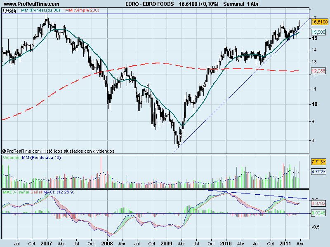Click the Semanal 1 Abr period label
This screenshot has width=330, height=247.
(241, 4)
